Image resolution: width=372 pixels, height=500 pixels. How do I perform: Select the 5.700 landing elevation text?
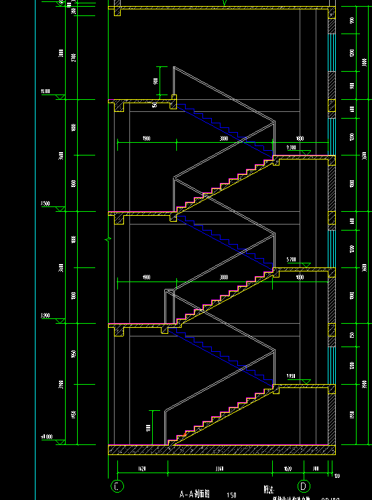[292, 259]
